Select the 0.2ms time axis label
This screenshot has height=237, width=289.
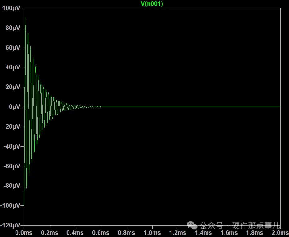coord(50,233)
